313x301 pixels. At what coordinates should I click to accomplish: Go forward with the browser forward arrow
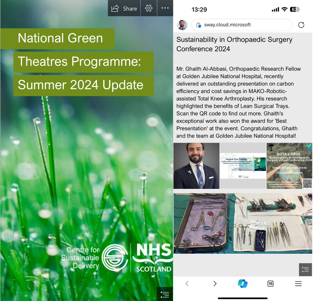[x=215, y=284]
